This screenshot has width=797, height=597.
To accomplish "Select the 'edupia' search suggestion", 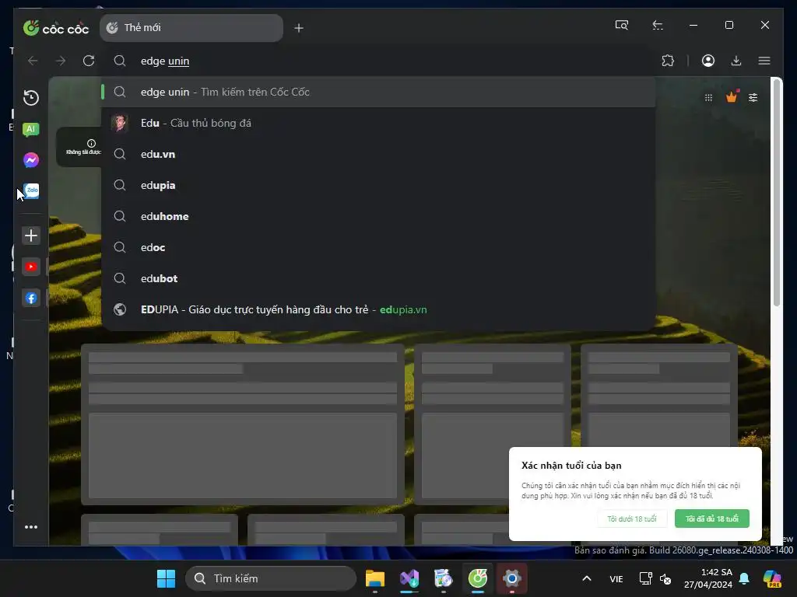I will click(x=378, y=185).
